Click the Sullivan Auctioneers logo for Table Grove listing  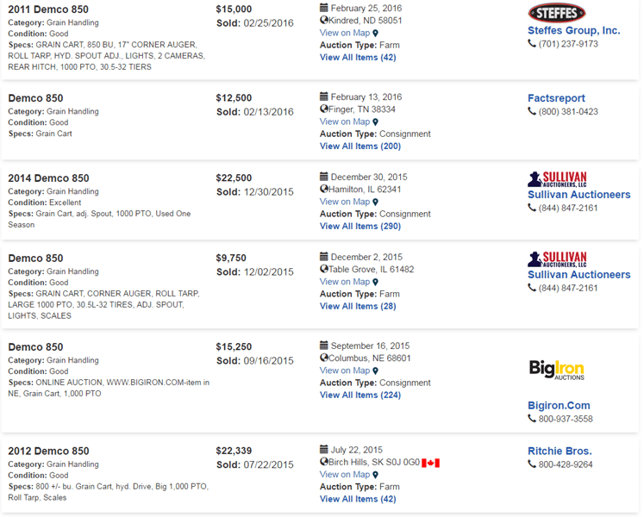557,258
